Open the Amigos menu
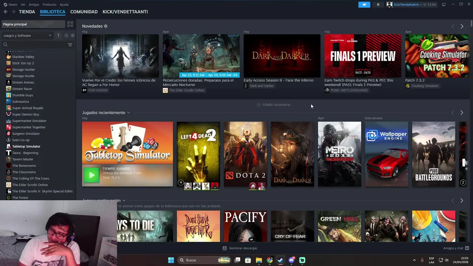The image size is (473, 266). pyautogui.click(x=34, y=4)
